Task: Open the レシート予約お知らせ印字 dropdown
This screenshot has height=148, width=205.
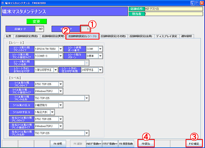Action: coord(55,70)
